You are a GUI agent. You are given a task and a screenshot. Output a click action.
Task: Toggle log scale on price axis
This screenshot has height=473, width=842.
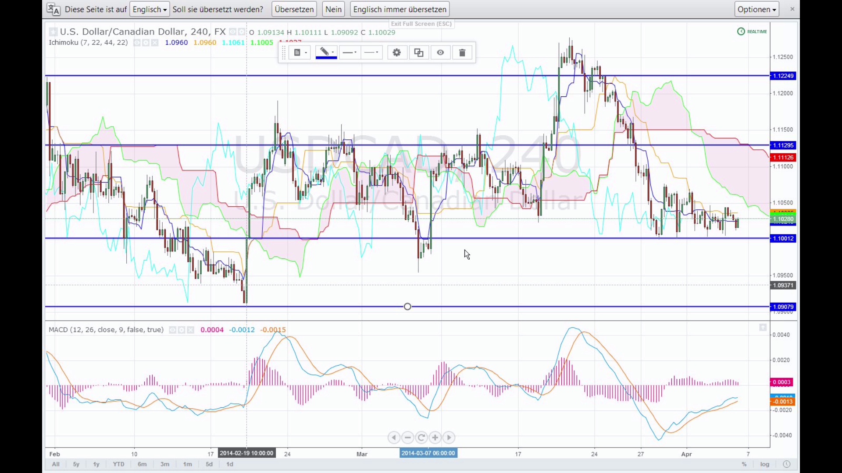765,464
